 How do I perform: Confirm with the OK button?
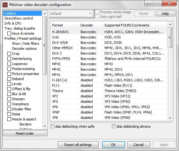tap(113, 145)
